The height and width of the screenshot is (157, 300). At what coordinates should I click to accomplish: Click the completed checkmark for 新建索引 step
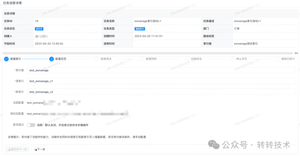tap(6, 59)
